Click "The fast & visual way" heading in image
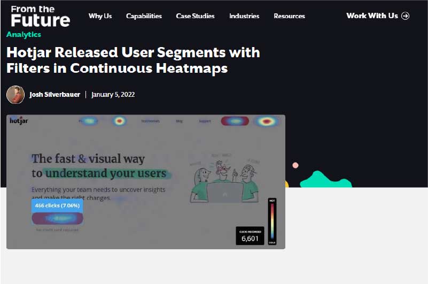Screen dimensions: 428x284 click(88, 158)
